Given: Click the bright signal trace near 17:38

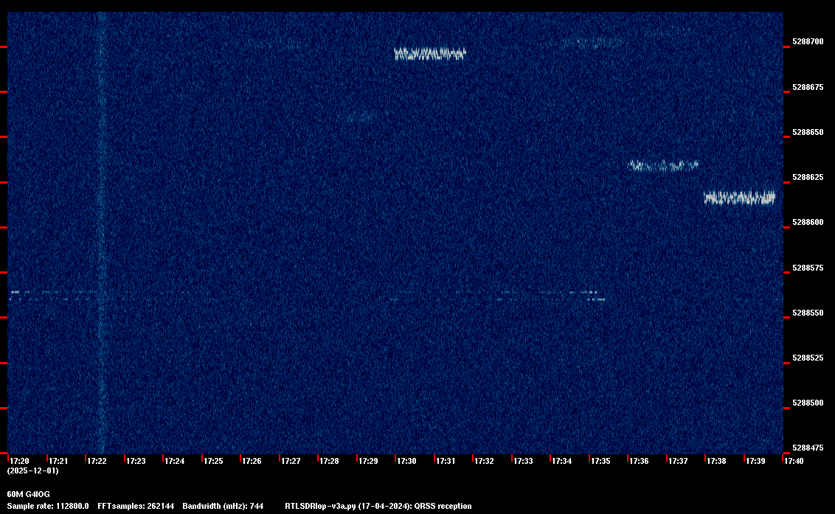Looking at the screenshot, I should click(740, 198).
